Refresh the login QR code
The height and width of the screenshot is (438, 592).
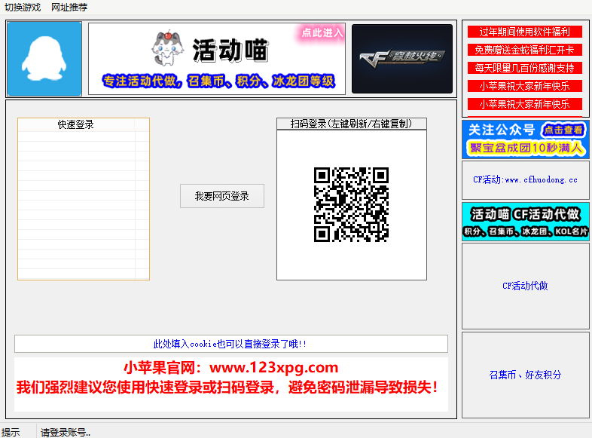(351, 204)
